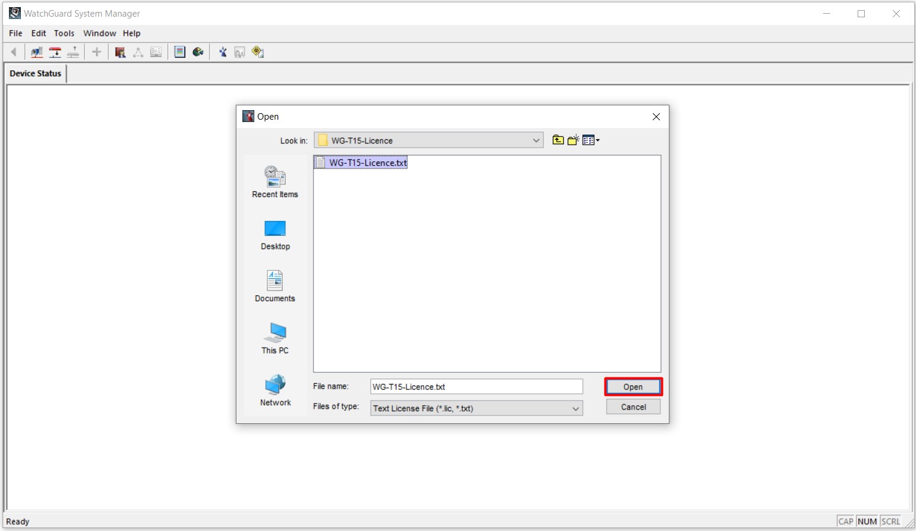Click the File name input field
Viewport: 916px width, 531px height.
tap(476, 387)
